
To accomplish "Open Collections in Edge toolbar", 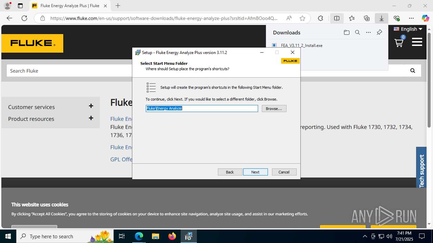I will tap(367, 18).
